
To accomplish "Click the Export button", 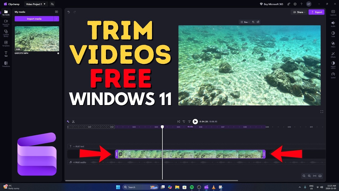I will point(316,12).
